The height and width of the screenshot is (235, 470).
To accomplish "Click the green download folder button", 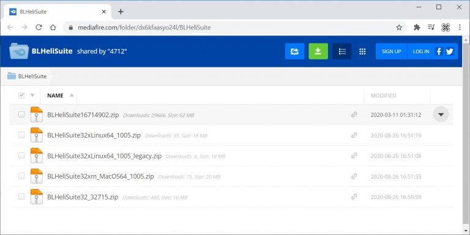I will point(318,51).
